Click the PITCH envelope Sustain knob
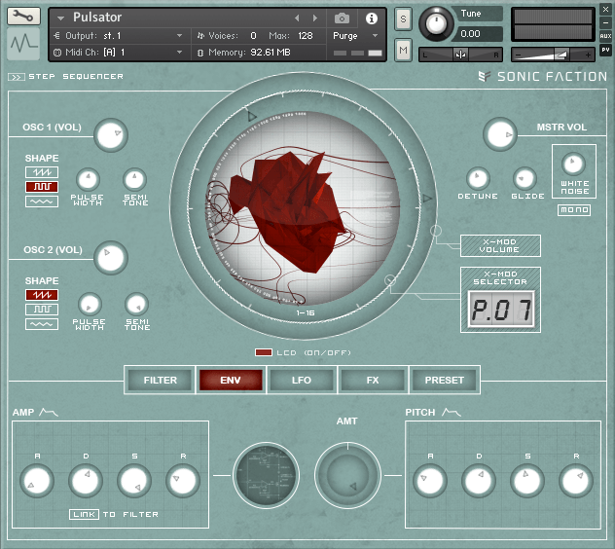This screenshot has width=615, height=549. tap(527, 481)
